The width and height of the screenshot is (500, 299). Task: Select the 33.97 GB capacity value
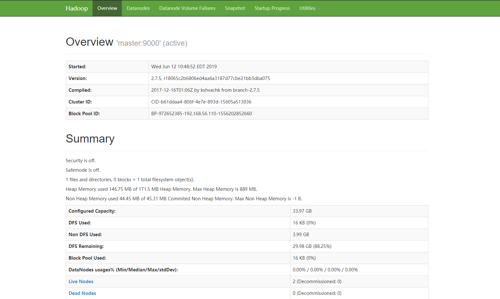(x=302, y=211)
